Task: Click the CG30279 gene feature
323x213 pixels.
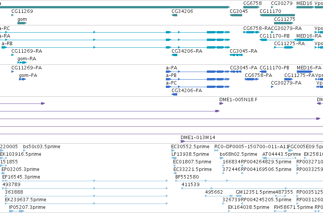Action: coord(272,7)
